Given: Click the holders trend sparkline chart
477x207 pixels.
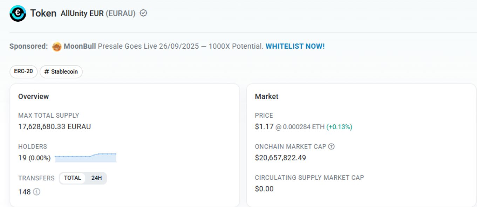Looking at the screenshot, I should (x=86, y=158).
